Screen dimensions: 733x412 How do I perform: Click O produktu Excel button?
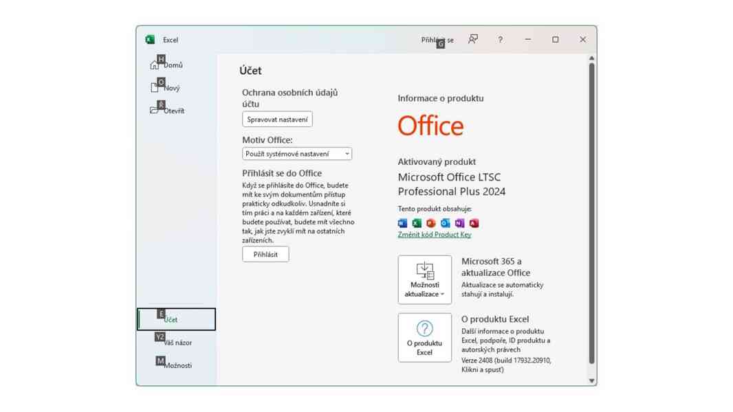425,337
